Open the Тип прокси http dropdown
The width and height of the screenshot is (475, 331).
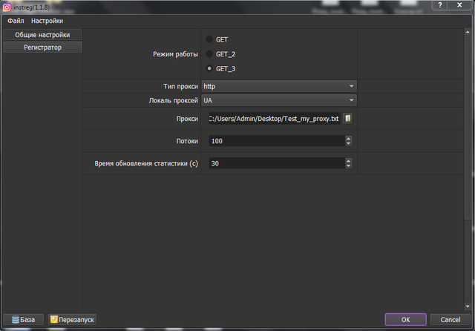pyautogui.click(x=279, y=86)
